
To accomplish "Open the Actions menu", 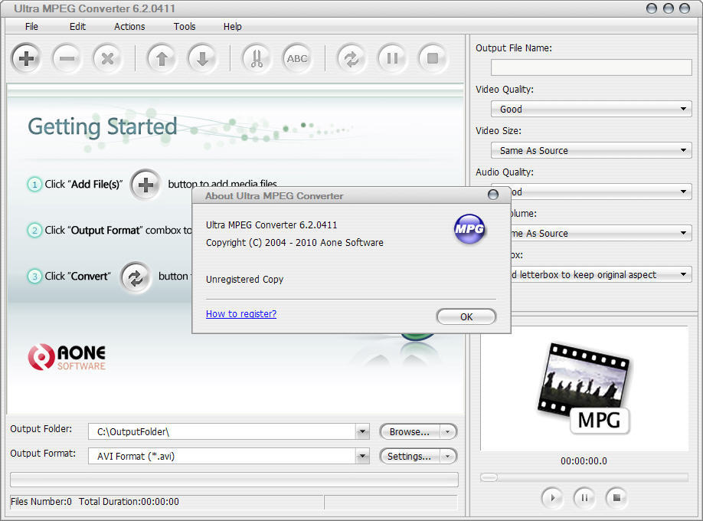I will [129, 26].
